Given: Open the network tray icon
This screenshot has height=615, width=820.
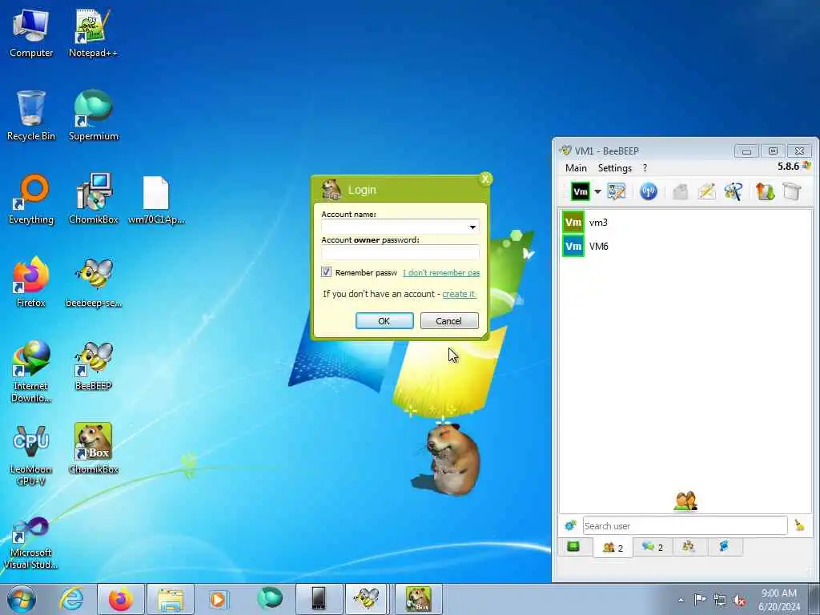Looking at the screenshot, I should 720,600.
